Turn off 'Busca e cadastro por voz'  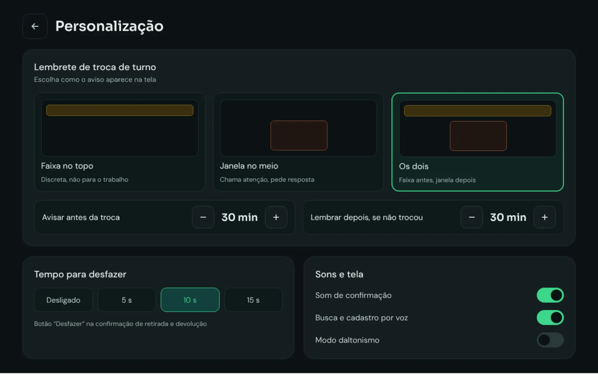[550, 318]
